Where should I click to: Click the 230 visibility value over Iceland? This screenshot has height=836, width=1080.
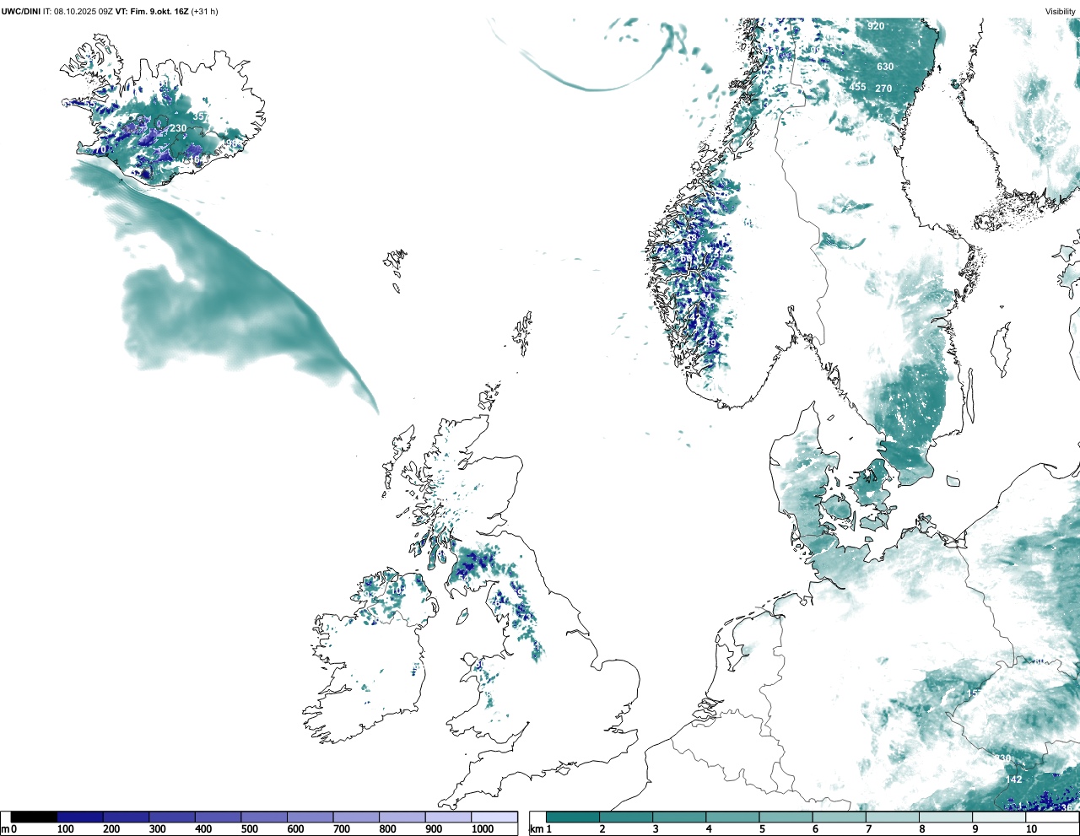click(178, 128)
